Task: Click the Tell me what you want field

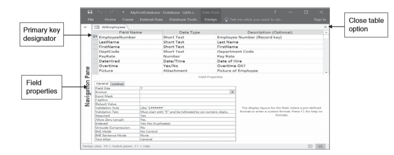Action: (254, 20)
